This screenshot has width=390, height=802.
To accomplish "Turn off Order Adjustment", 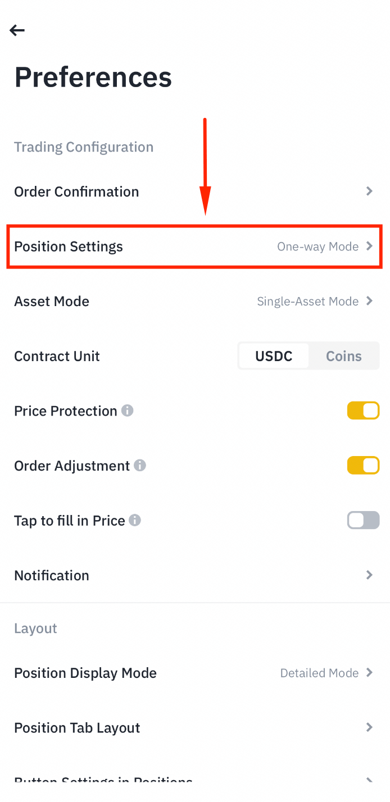I will pyautogui.click(x=363, y=465).
